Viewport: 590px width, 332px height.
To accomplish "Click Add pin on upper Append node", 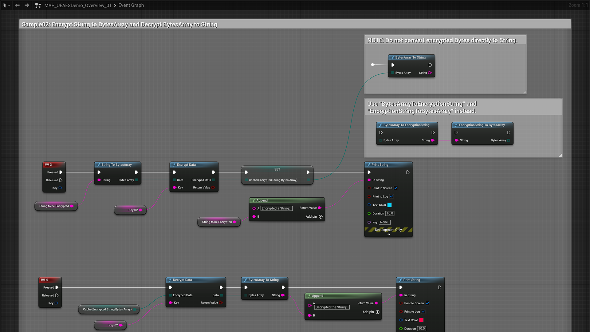I will (x=321, y=216).
